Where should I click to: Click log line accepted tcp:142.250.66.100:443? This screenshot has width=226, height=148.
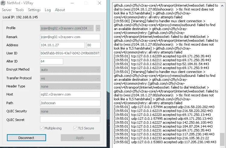[163, 122]
